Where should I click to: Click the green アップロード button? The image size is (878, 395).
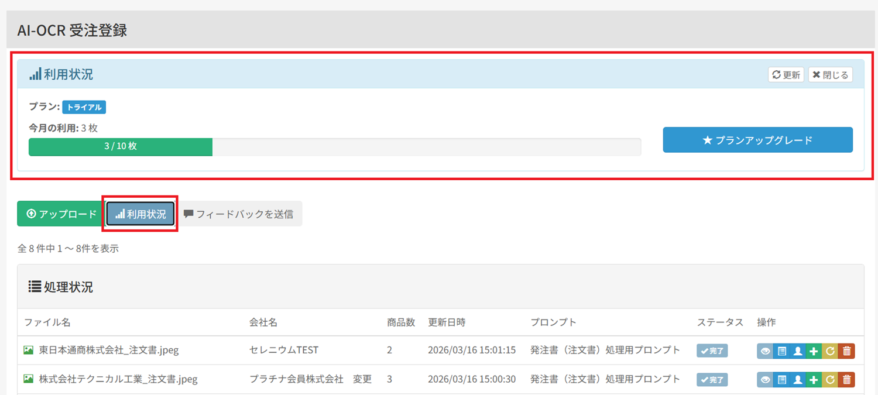(61, 214)
